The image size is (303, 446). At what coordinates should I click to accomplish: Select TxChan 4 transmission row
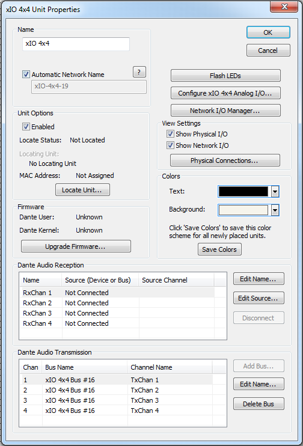[117, 411]
